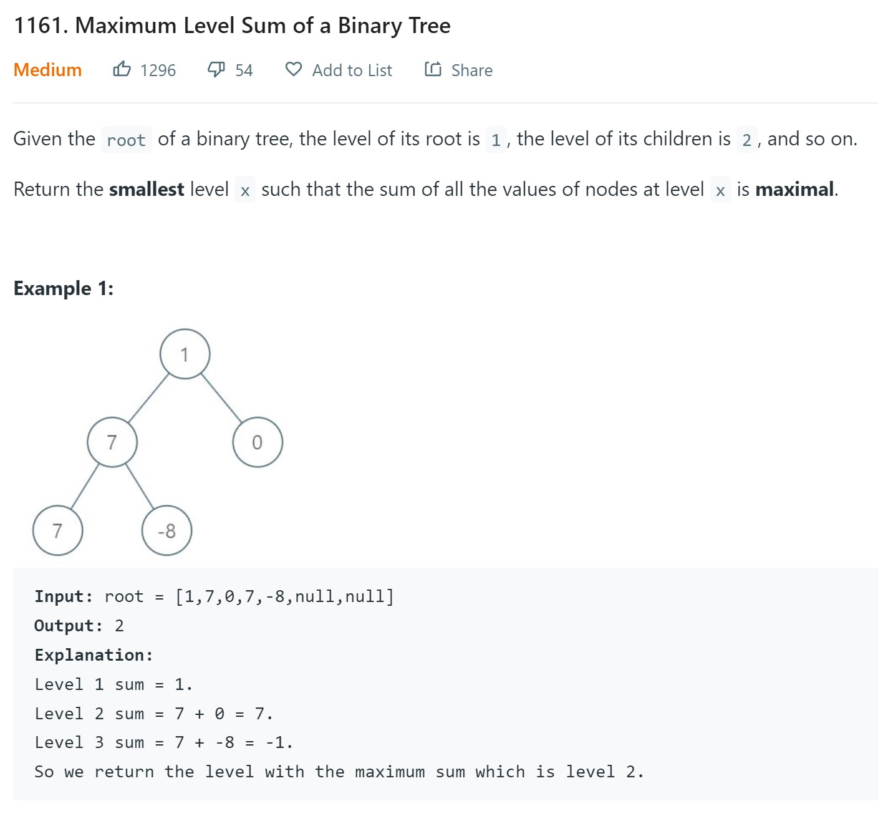
Task: Click the tree node labeled 0
Action: (x=258, y=442)
